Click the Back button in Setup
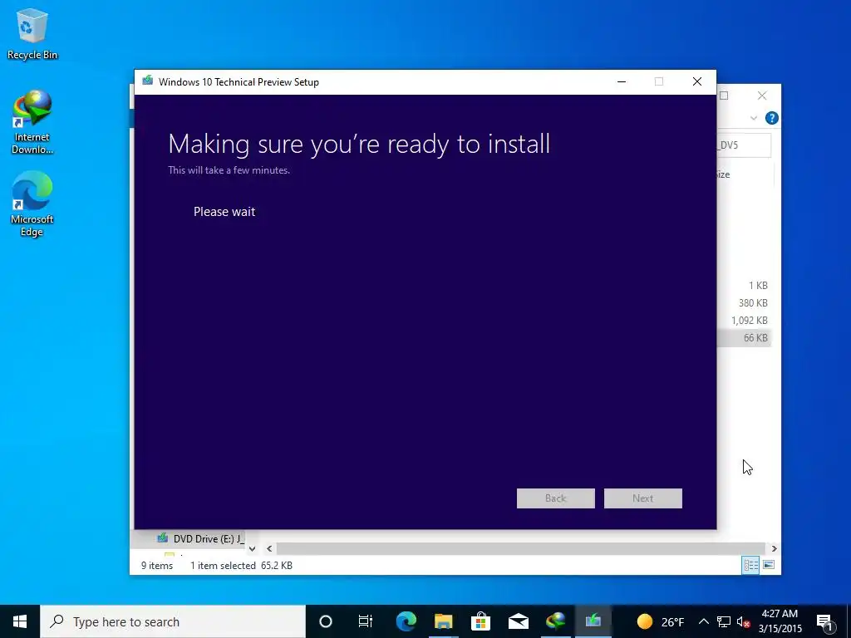Screen dimensions: 851x638 (556, 498)
